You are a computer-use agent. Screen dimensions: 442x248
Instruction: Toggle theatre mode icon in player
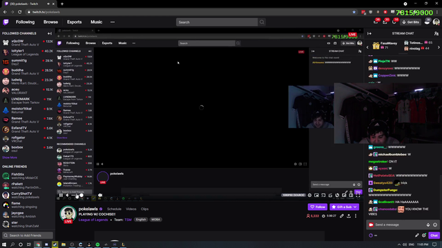pyautogui.click(x=351, y=195)
